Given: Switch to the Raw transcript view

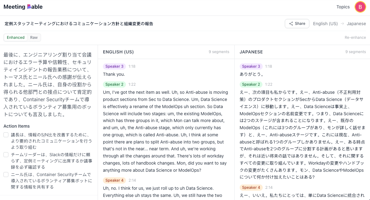Looking at the screenshot, I should click(x=34, y=37).
